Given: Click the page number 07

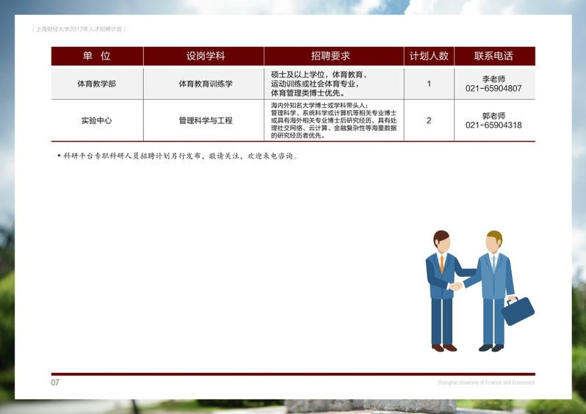Looking at the screenshot, I should pyautogui.click(x=55, y=382).
